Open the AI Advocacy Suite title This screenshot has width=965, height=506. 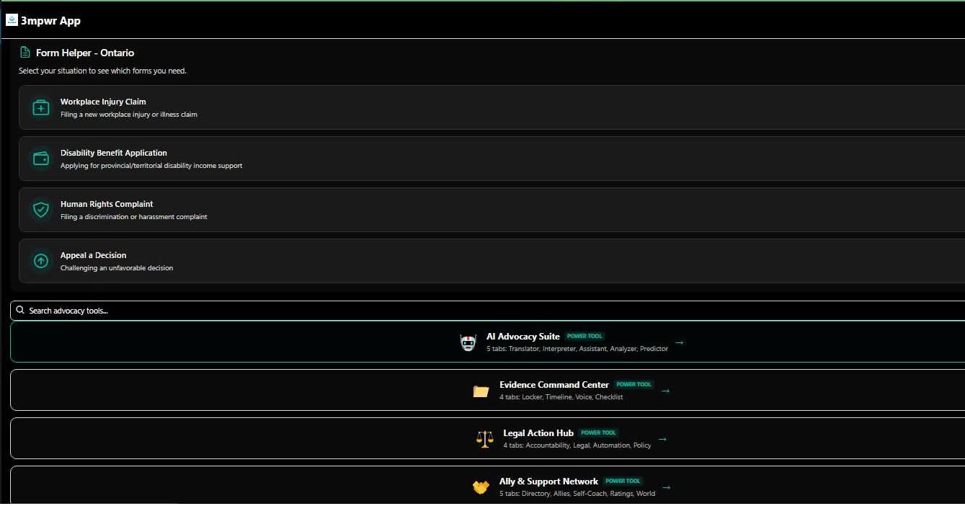pyautogui.click(x=522, y=337)
